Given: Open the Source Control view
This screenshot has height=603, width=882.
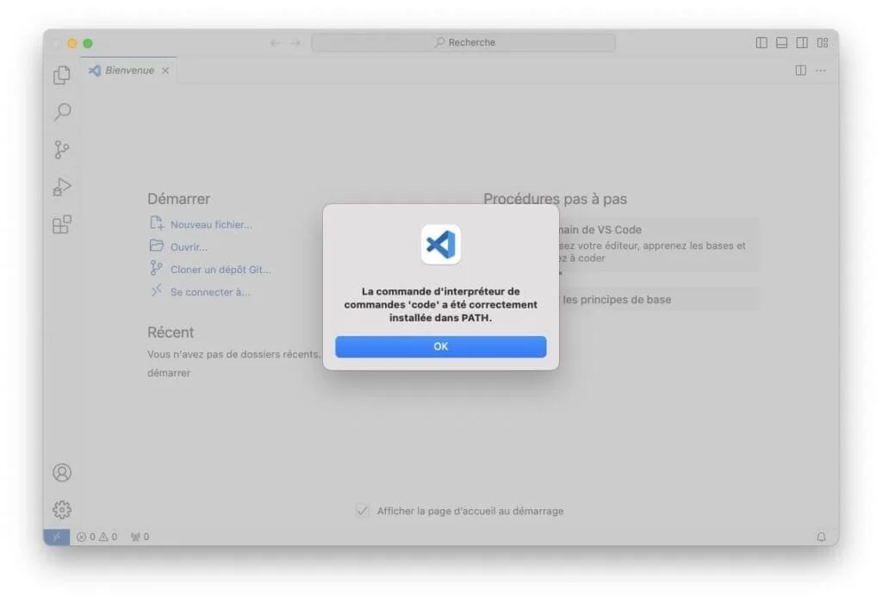Looking at the screenshot, I should 62,150.
